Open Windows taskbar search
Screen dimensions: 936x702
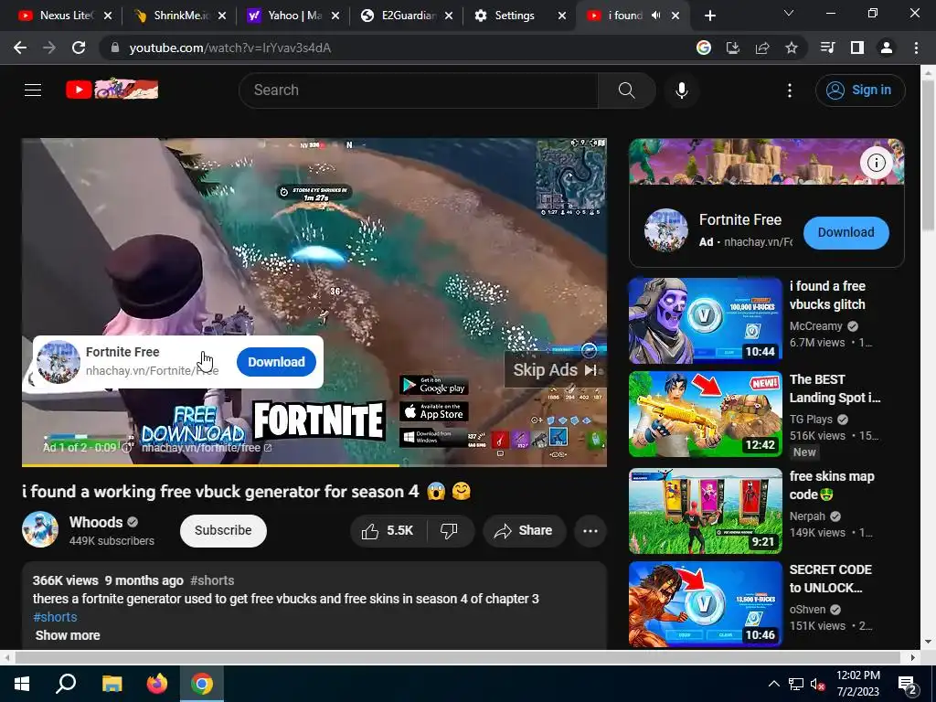(66, 684)
